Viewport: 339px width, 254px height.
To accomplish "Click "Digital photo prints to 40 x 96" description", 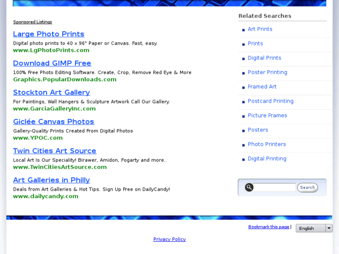I will (x=85, y=43).
